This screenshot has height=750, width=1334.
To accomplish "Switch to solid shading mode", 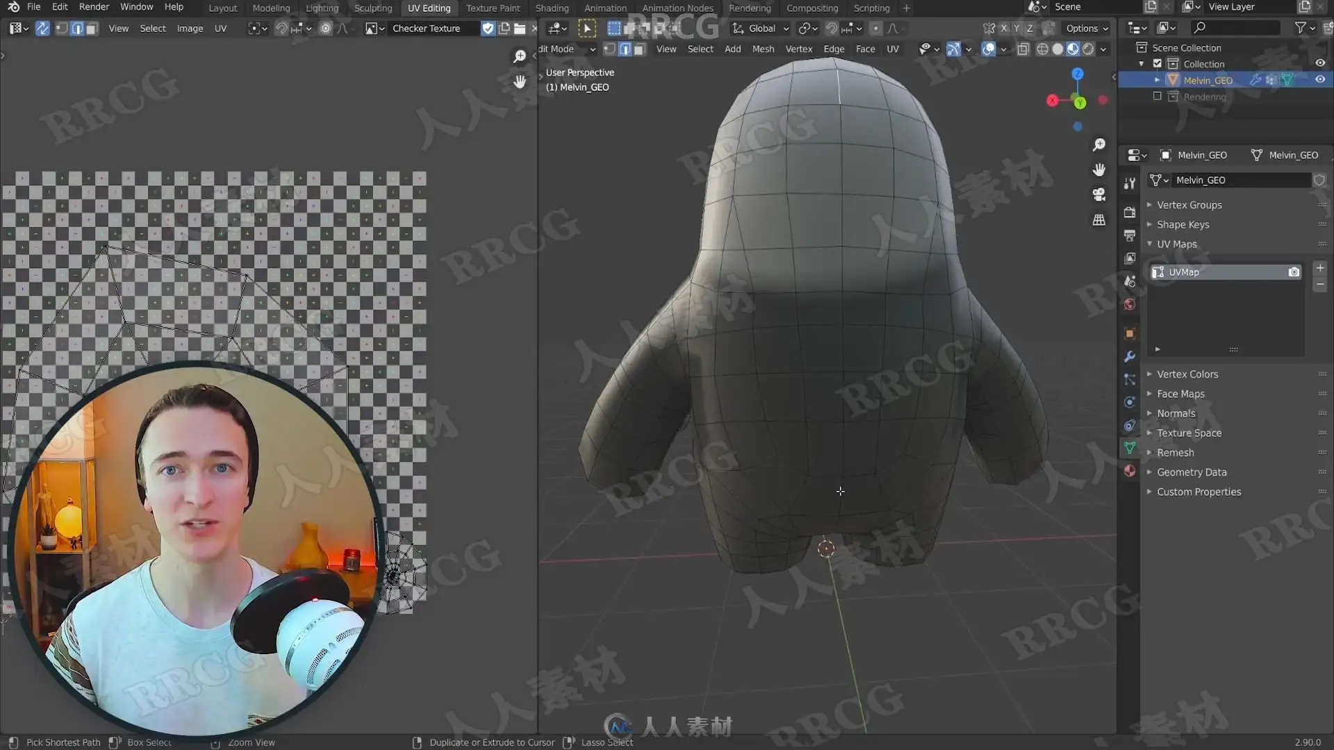I will (x=1057, y=49).
